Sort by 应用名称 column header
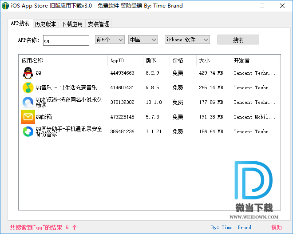 [63, 60]
